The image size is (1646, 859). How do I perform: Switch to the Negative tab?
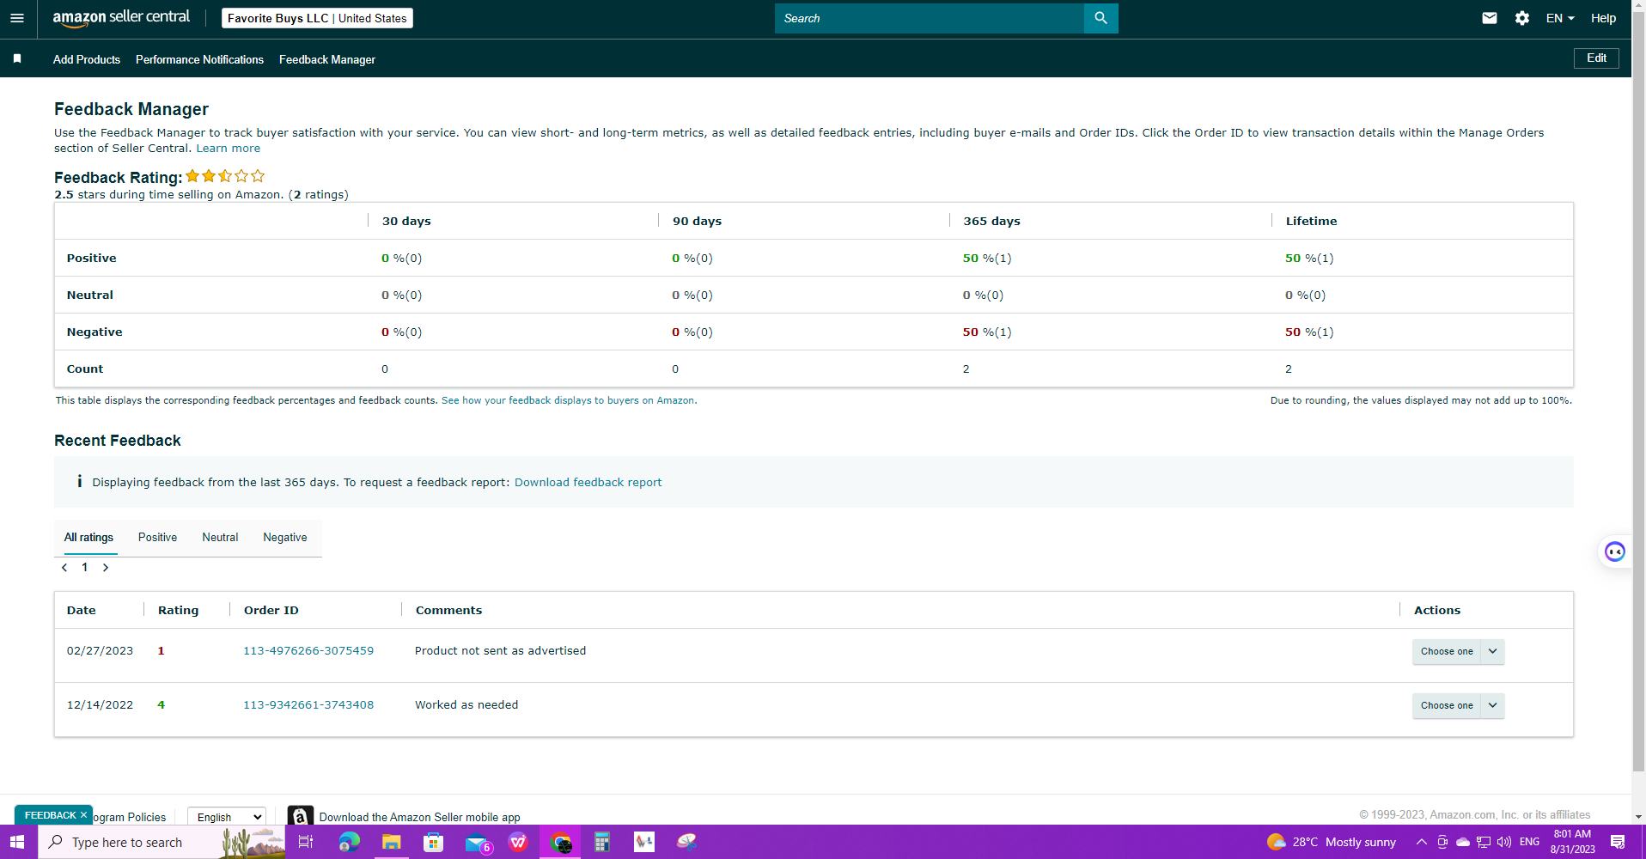[x=285, y=537]
